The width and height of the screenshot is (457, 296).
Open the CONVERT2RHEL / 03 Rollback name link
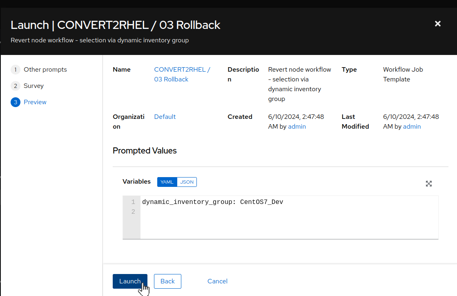(182, 75)
